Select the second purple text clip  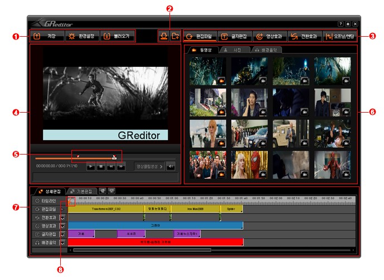131,234
